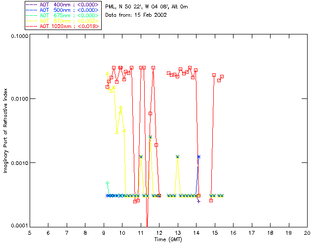The width and height of the screenshot is (316, 252).
Task: Click the 'Imaginary Part of Refractive index' axis title
Action: (x=5, y=130)
